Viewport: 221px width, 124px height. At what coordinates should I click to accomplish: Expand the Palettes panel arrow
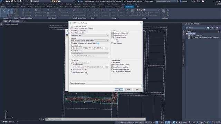[x=9, y=18]
